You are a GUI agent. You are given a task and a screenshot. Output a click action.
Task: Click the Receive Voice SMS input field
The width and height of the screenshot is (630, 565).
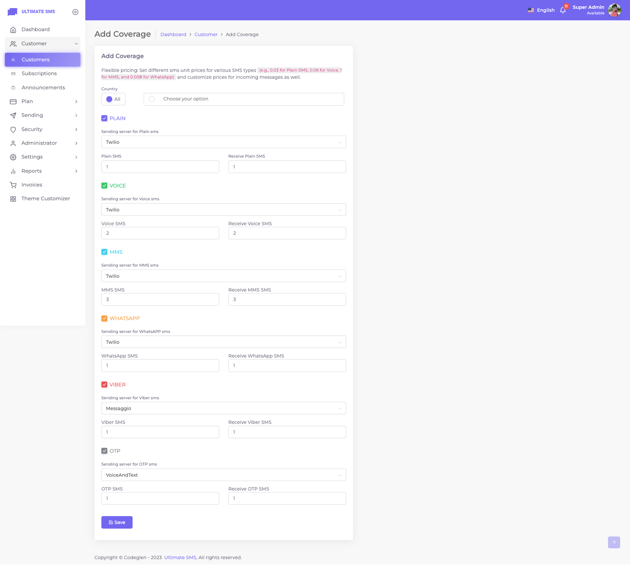287,233
